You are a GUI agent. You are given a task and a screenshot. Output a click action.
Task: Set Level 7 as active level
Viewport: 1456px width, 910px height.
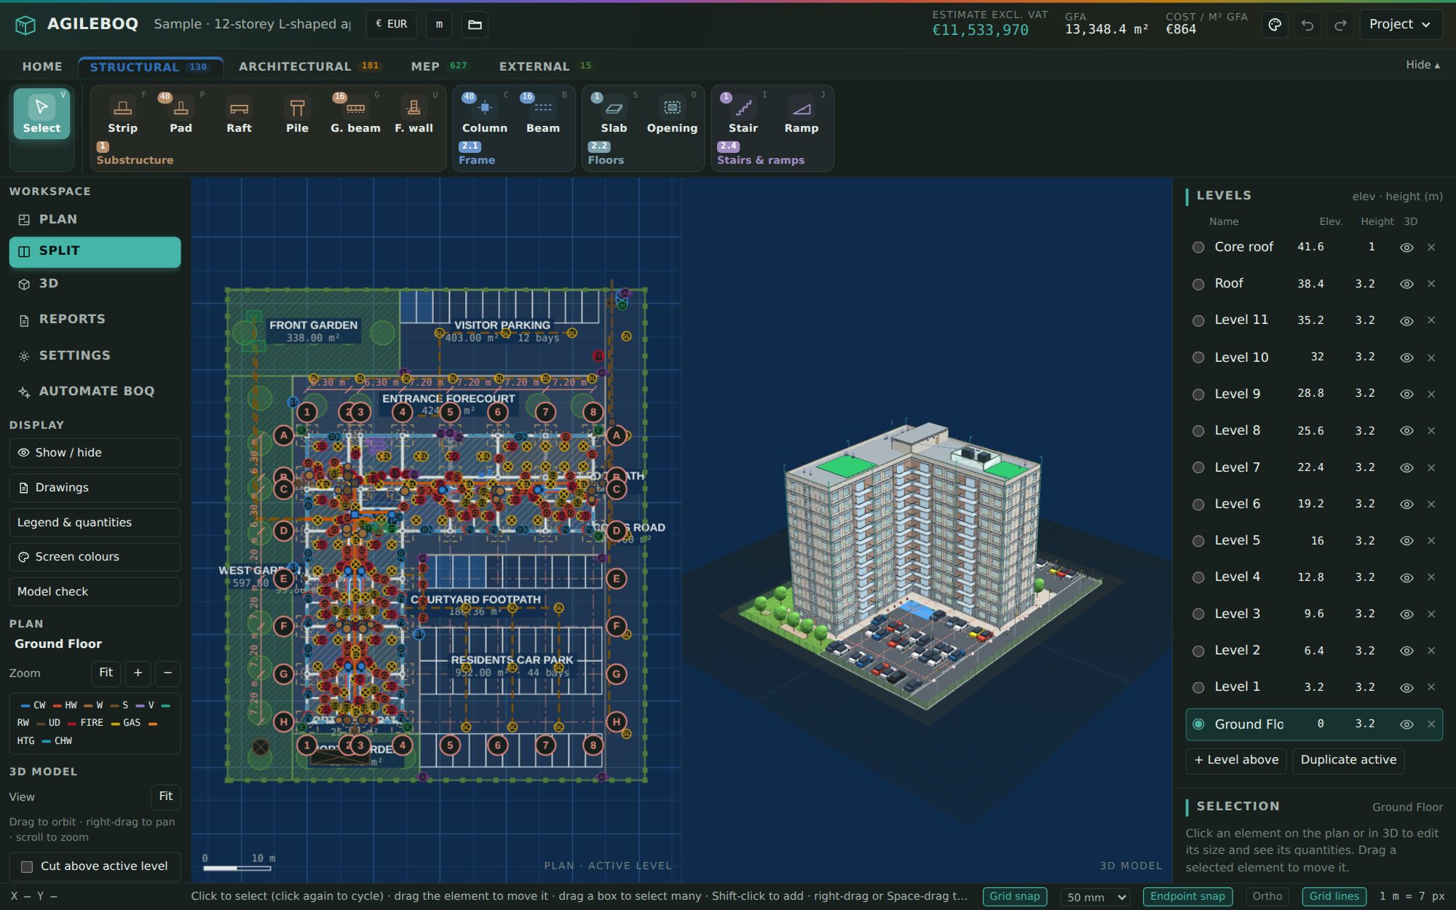coord(1198,467)
